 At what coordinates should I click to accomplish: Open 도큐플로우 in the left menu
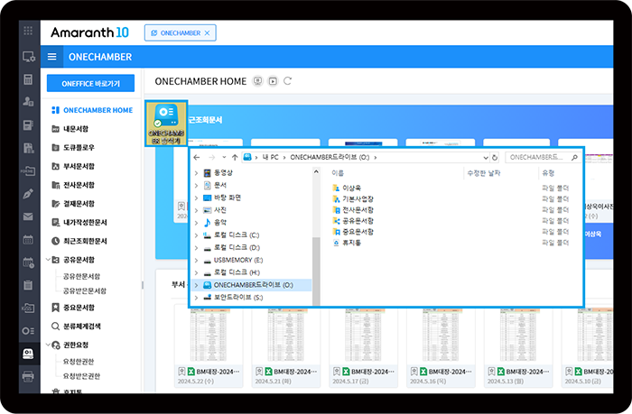[x=73, y=147]
